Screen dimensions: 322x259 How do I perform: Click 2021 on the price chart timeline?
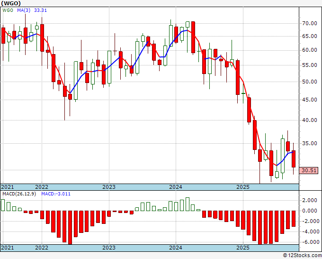(x=8, y=187)
